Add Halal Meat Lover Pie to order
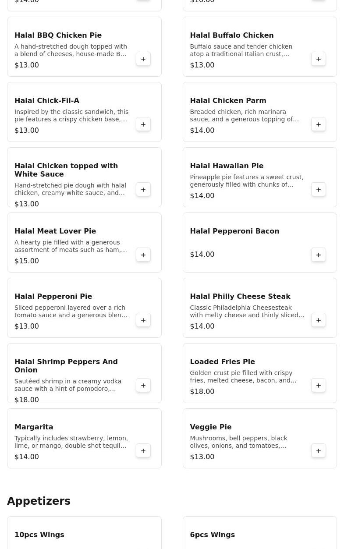This screenshot has width=344, height=549. 143,255
